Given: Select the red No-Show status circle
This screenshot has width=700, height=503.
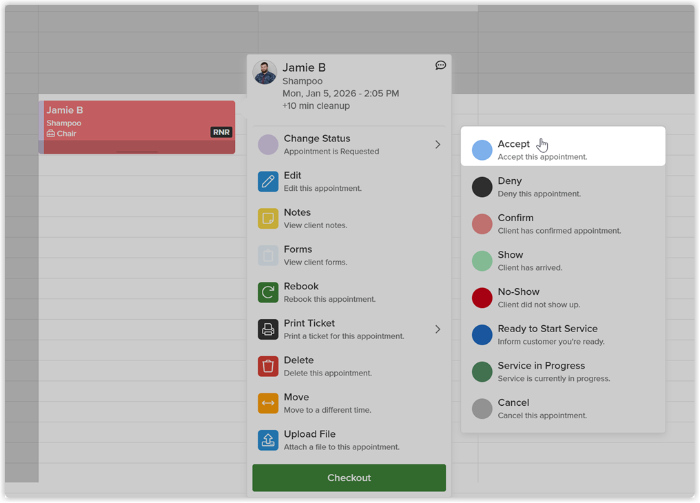Looking at the screenshot, I should pos(482,298).
